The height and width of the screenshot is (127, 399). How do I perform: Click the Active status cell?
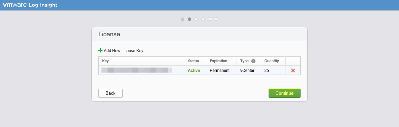(195, 70)
